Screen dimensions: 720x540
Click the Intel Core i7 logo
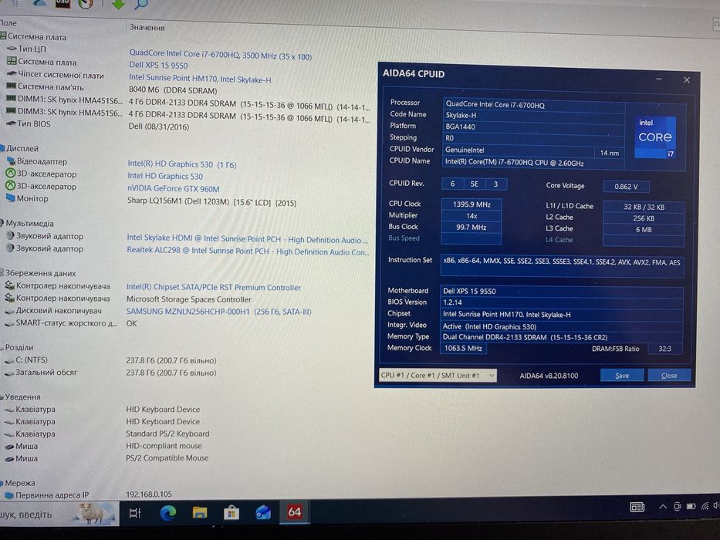click(655, 137)
